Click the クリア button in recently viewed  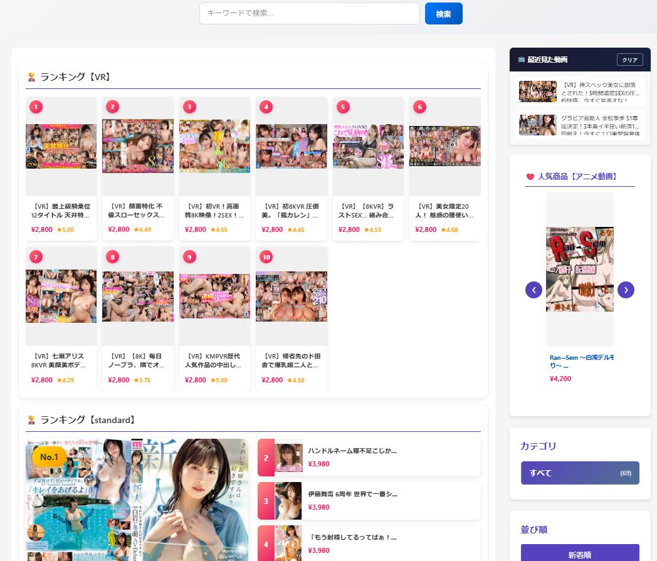click(629, 60)
